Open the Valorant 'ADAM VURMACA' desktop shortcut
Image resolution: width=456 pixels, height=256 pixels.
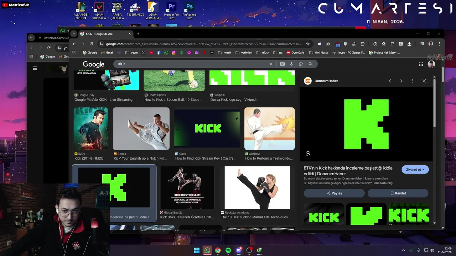[99, 11]
